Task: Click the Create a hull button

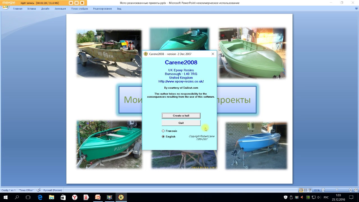Action: coord(181,116)
